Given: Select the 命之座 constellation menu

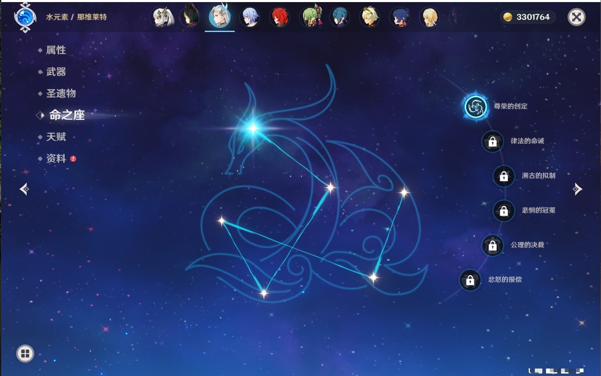Looking at the screenshot, I should tap(67, 115).
